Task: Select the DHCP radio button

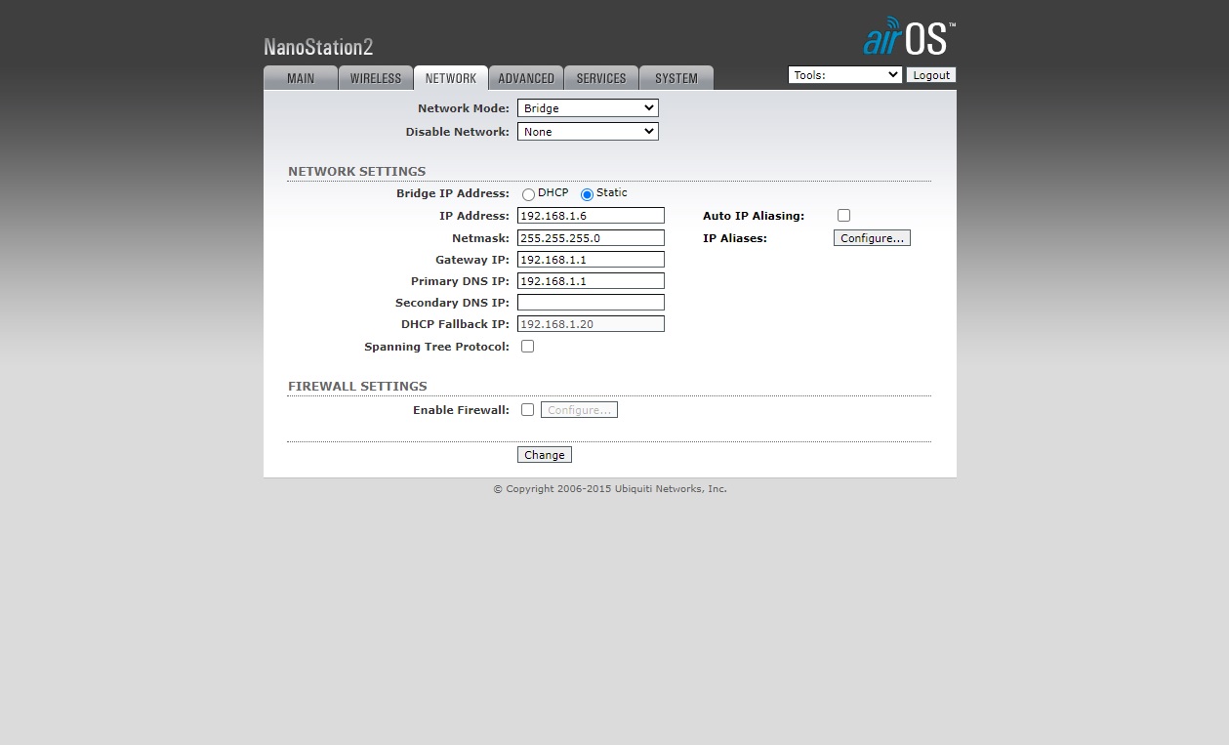Action: pos(528,194)
